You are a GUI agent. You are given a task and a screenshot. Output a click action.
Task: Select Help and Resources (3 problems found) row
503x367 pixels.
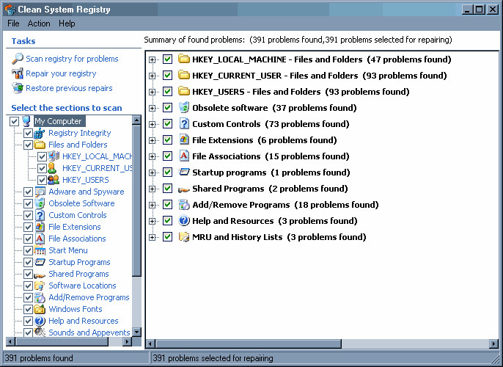(274, 221)
